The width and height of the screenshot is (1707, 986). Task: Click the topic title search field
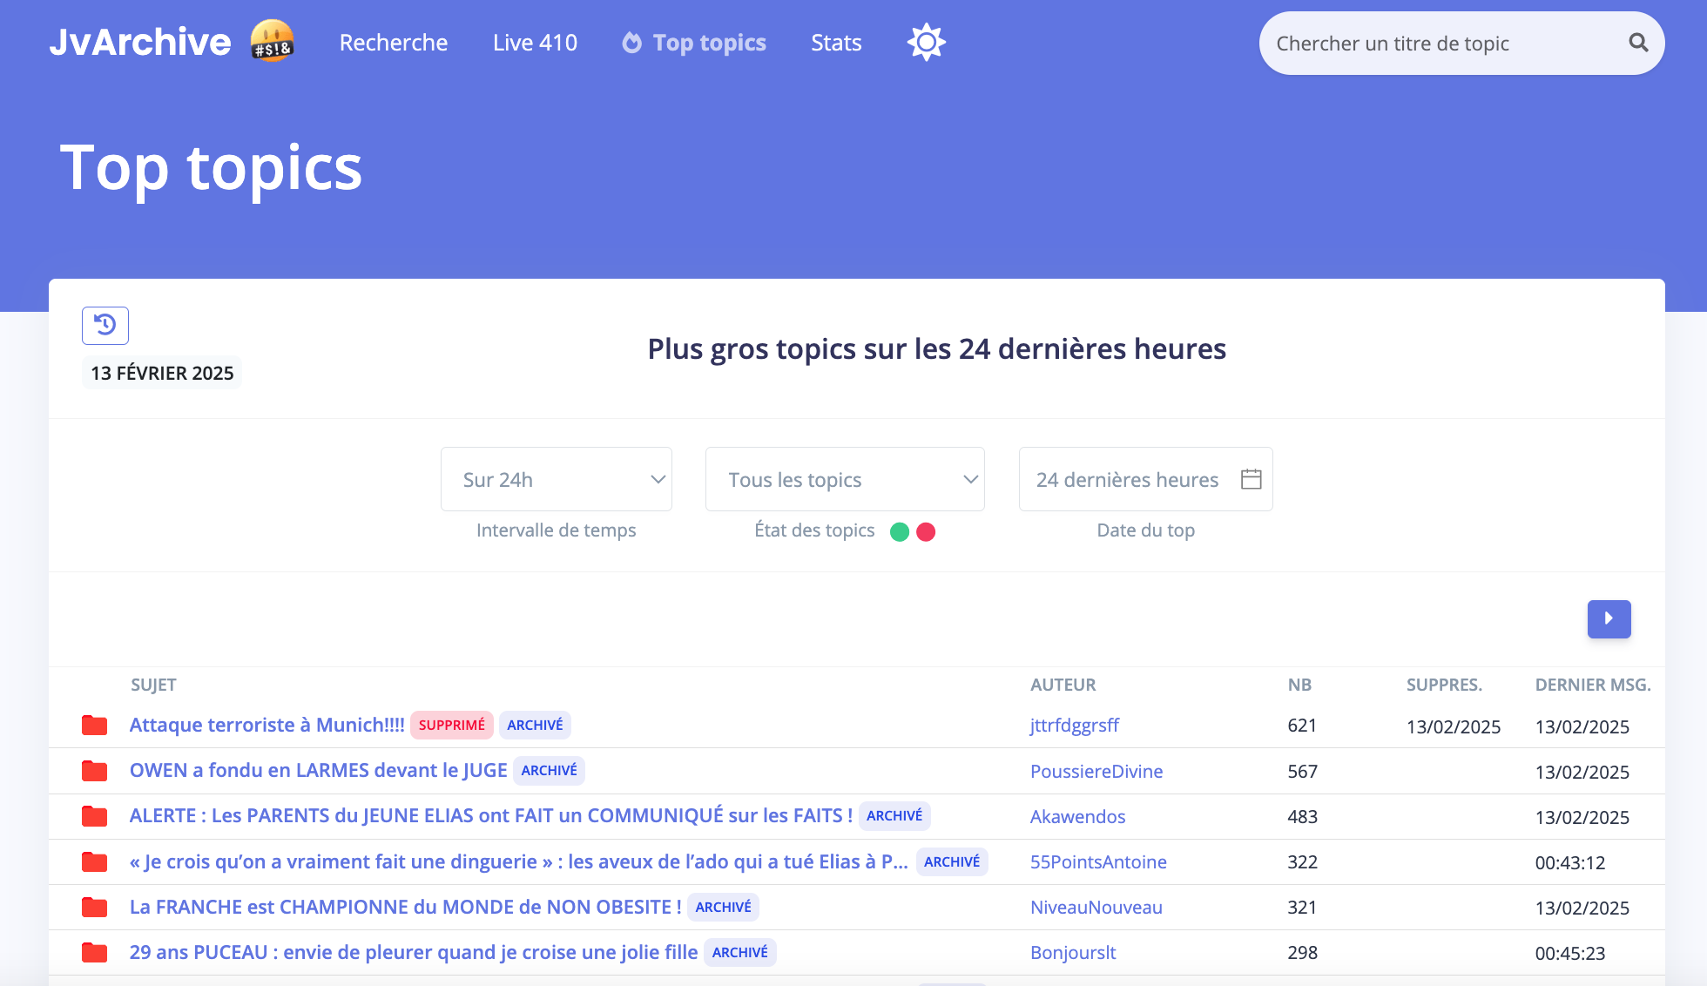(x=1437, y=43)
